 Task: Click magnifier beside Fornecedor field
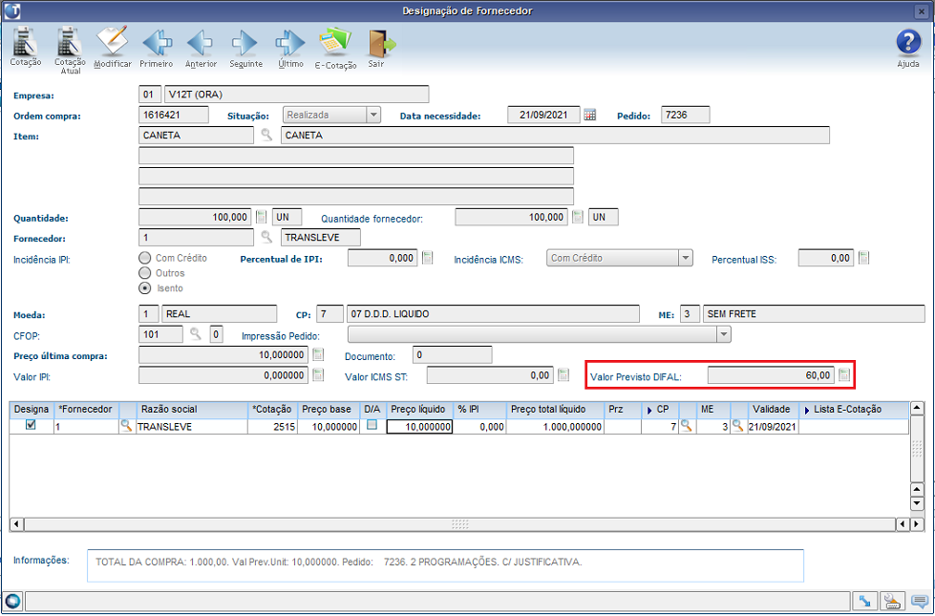(266, 237)
